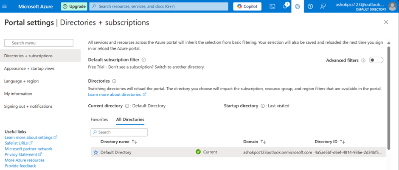Open the Copilot button
The height and width of the screenshot is (170, 399).
click(x=247, y=6)
